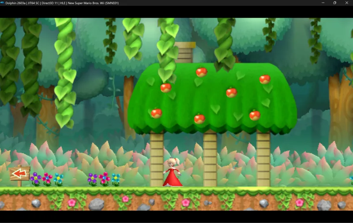Restore down the Dolphin window
Image resolution: width=353 pixels, height=223 pixels.
coord(335,3)
